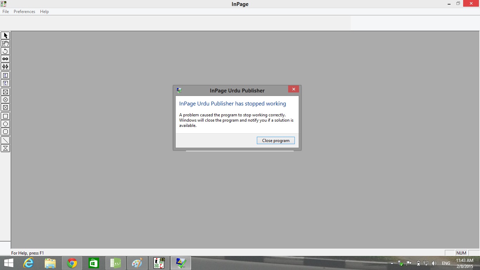Click the volume speaker tray icon

434,263
